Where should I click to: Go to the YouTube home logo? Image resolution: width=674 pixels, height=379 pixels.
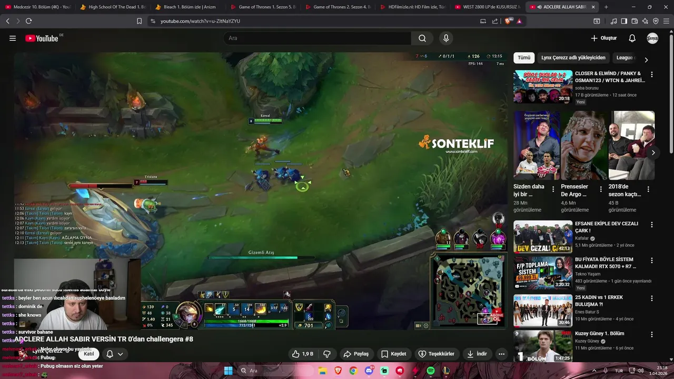coord(42,38)
